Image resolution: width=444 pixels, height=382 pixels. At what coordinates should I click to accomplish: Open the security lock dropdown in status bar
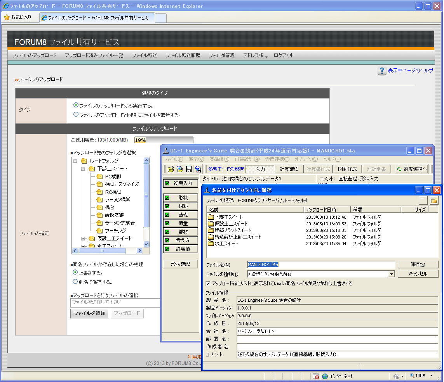click(402, 376)
